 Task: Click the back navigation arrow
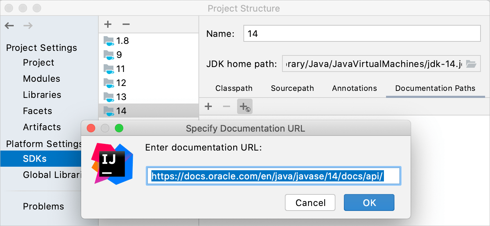9,25
